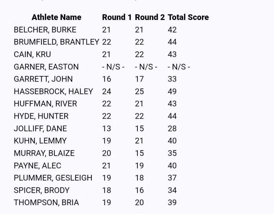Select HASSEBROCK, HALEY's total score 49
This screenshot has width=274, height=214.
click(172, 92)
